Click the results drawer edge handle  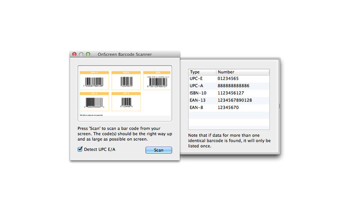[280, 106]
